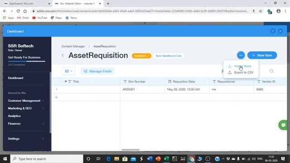The width and height of the screenshot is (290, 163).
Task: Add a new row with plus icon
Action: click(56, 97)
